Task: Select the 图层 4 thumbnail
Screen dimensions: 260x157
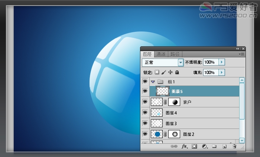Action: click(157, 113)
